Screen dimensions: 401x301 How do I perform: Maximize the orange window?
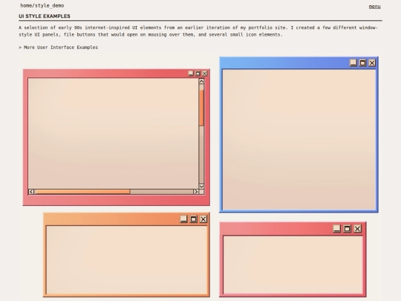(194, 219)
